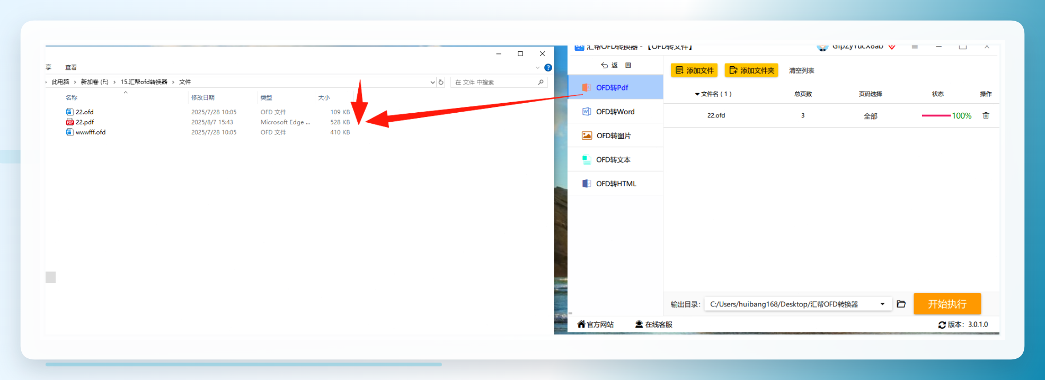1045x380 pixels.
Task: Click the wwwfff.ofd file icon in Explorer
Action: tap(69, 132)
